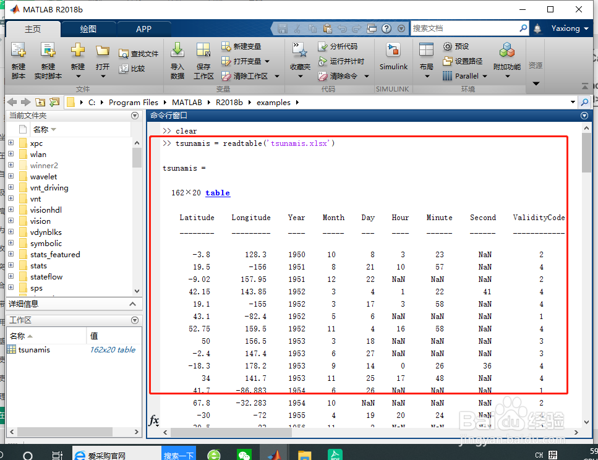This screenshot has height=460, width=598.
Task: Expand the visionhdl folder
Action: click(11, 209)
